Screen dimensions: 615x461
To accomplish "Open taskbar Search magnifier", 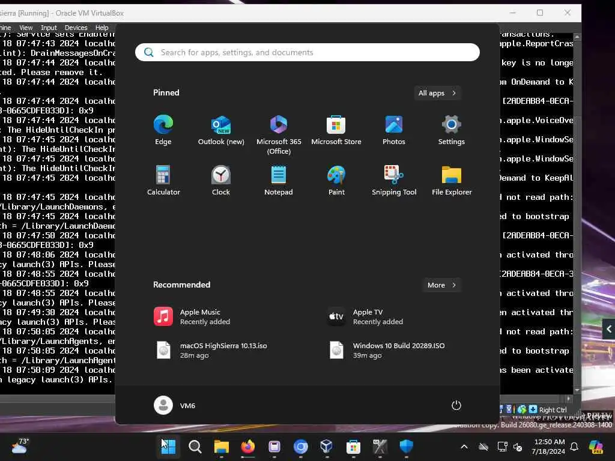I will click(195, 447).
